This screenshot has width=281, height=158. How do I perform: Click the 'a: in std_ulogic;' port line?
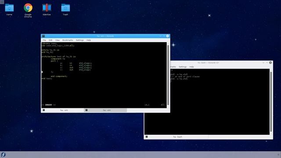click(x=76, y=63)
